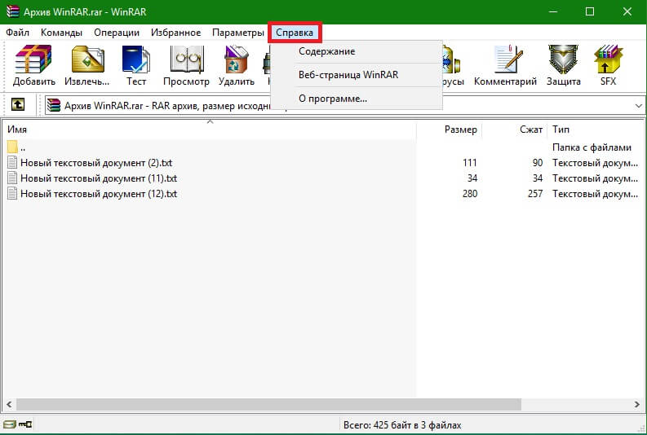Viewport: 647px width, 435px height.
Task: Open the Параметры menu
Action: (238, 33)
